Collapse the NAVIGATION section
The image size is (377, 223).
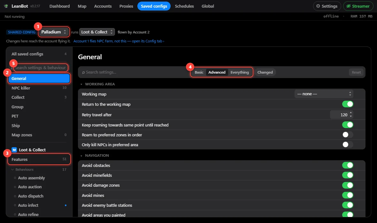[x=81, y=155]
